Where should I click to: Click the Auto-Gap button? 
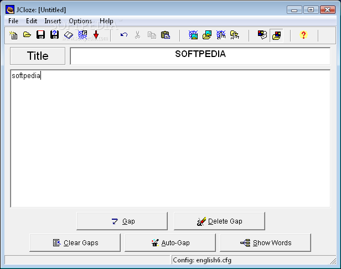click(170, 242)
